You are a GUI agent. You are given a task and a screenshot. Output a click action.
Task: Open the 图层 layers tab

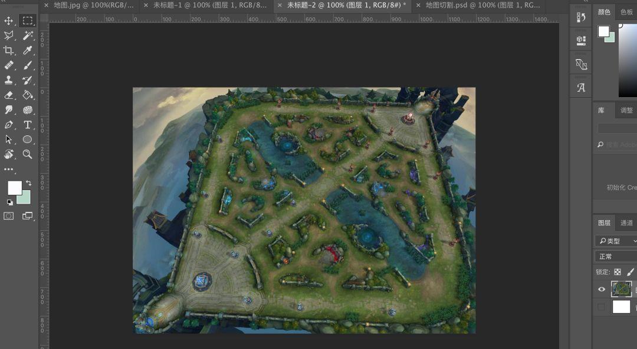[x=604, y=222]
